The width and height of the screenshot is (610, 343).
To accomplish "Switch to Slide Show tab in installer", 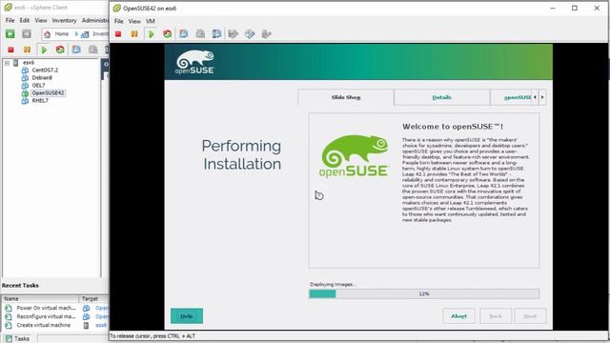I will pos(346,97).
